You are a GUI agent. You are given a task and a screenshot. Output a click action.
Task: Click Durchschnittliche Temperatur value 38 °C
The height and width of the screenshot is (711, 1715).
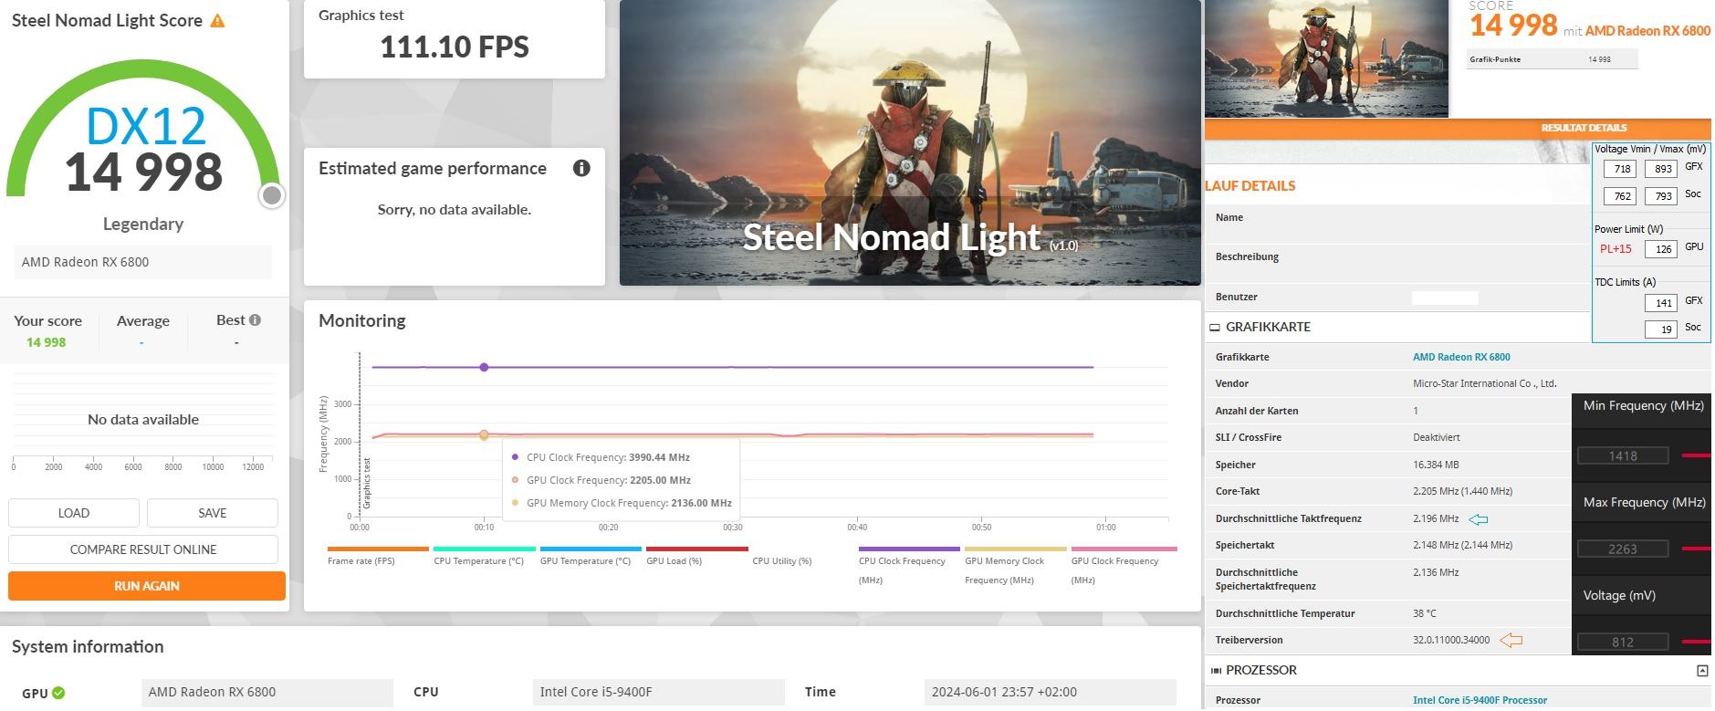tap(1425, 613)
